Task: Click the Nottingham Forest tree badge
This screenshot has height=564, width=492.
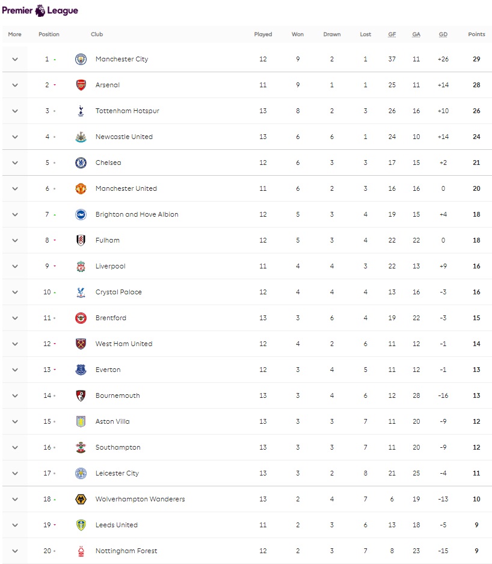Action: tap(81, 551)
